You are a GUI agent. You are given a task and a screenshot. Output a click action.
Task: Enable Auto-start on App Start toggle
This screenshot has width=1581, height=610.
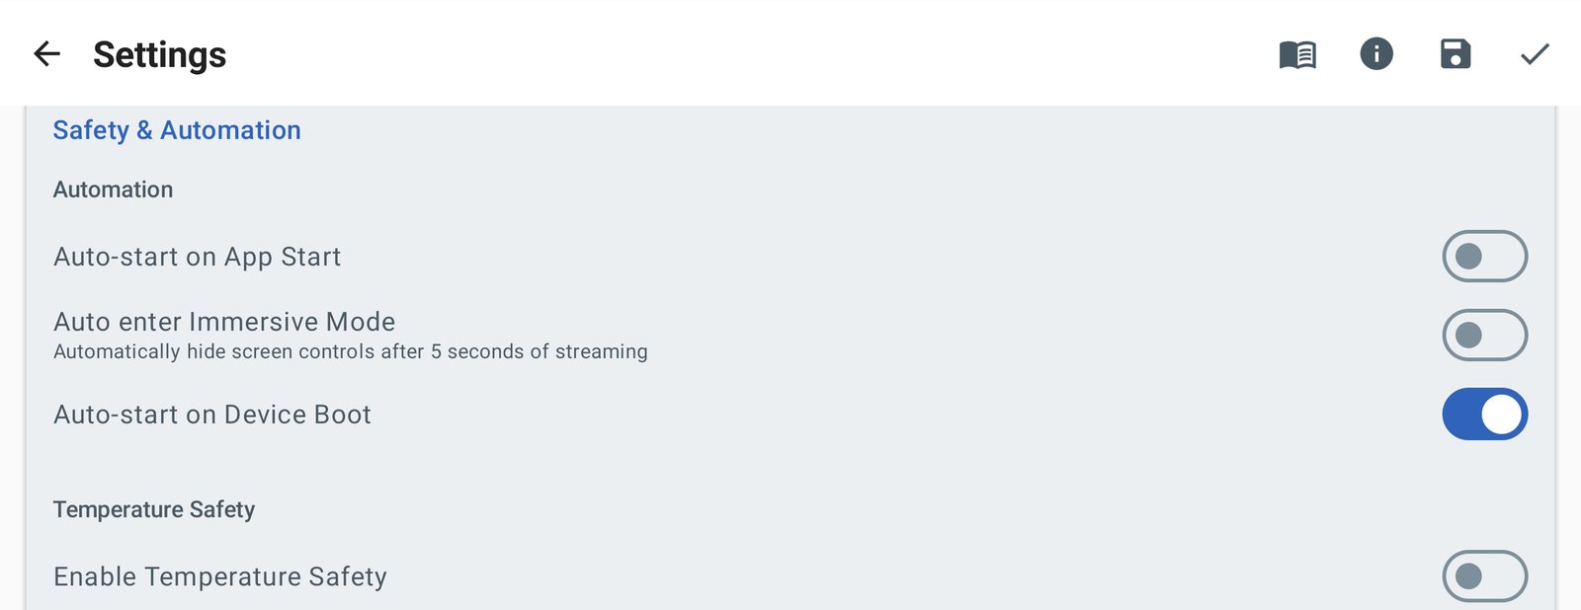[1484, 257]
